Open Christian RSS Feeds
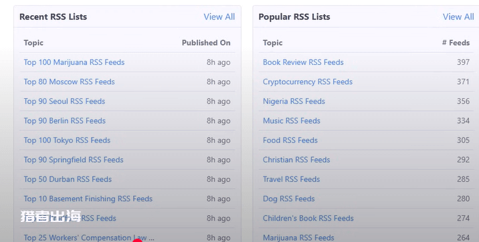 (296, 160)
